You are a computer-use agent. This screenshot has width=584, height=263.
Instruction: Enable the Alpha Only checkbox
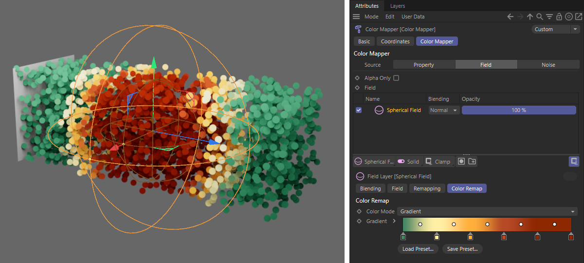point(396,78)
